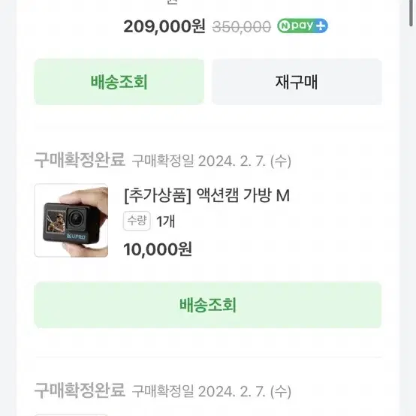Tap the blue plus symbol on Npay badge

pyautogui.click(x=321, y=26)
